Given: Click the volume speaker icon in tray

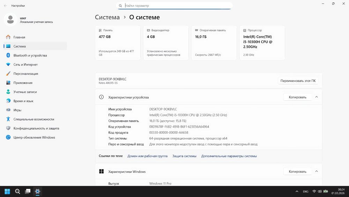Looking at the screenshot, I should tap(320, 191).
